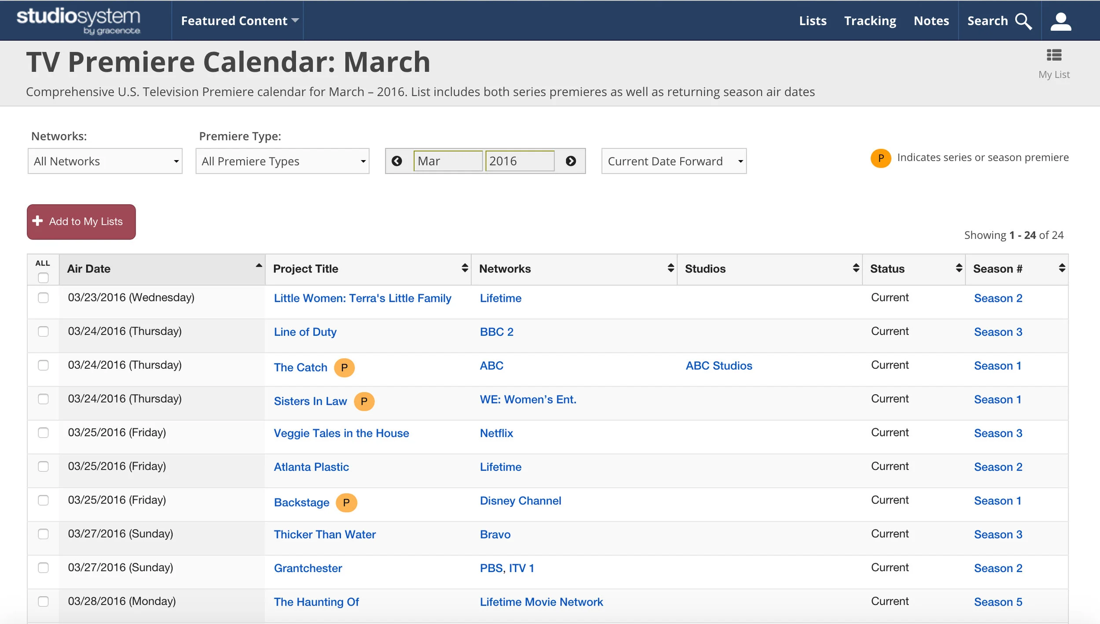Screen dimensions: 1100x624
Task: Open the user profile icon
Action: click(1060, 21)
